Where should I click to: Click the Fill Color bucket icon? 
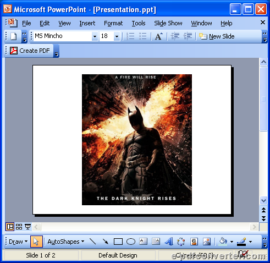click(x=223, y=242)
